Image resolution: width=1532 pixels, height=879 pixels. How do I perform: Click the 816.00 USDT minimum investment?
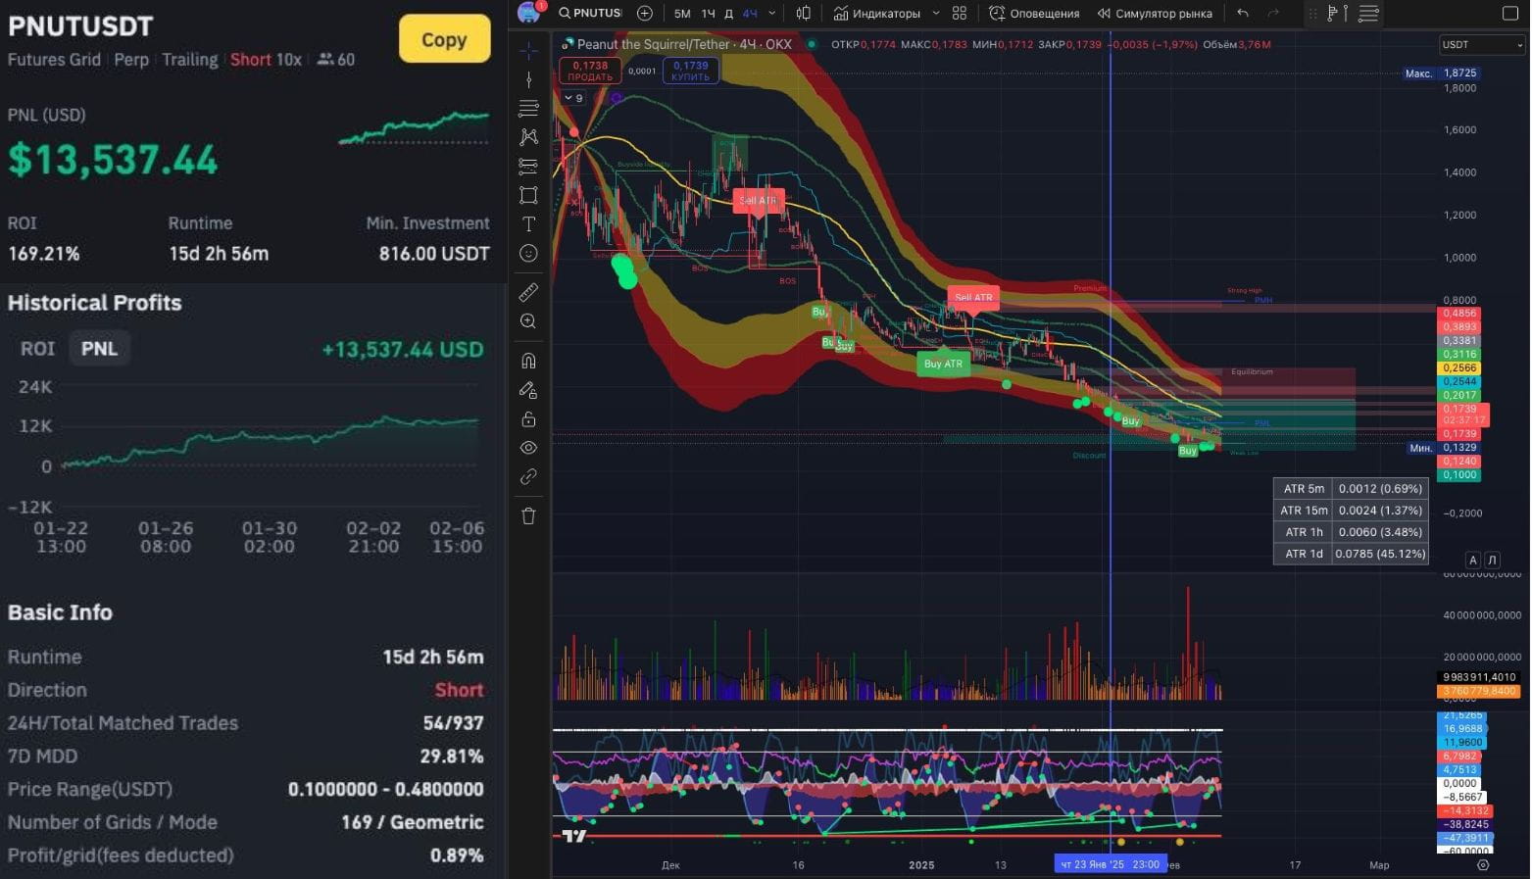[434, 254]
